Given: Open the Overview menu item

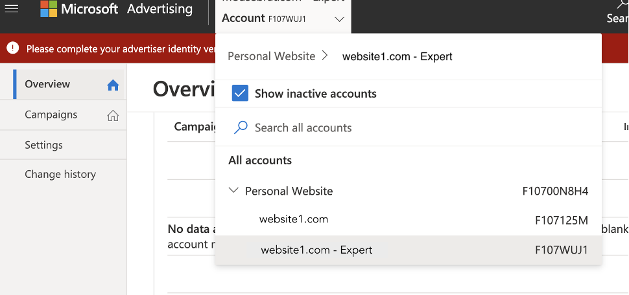Looking at the screenshot, I should (62, 84).
